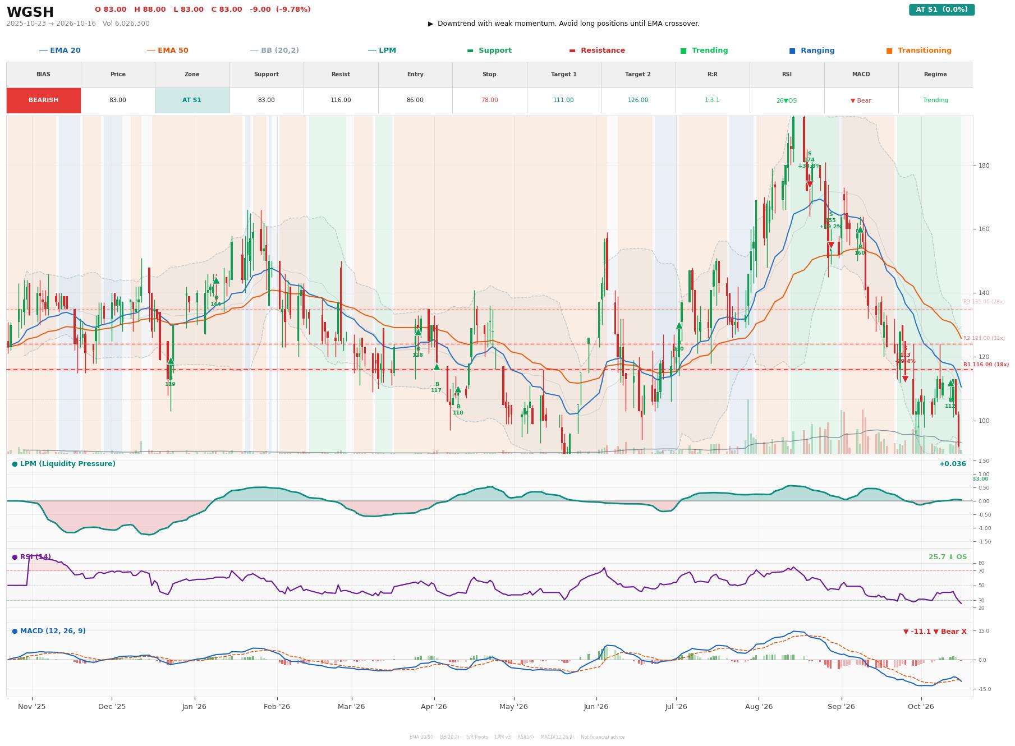The image size is (1015, 746).
Task: Click the red sell arrow below S 123
Action: click(905, 379)
